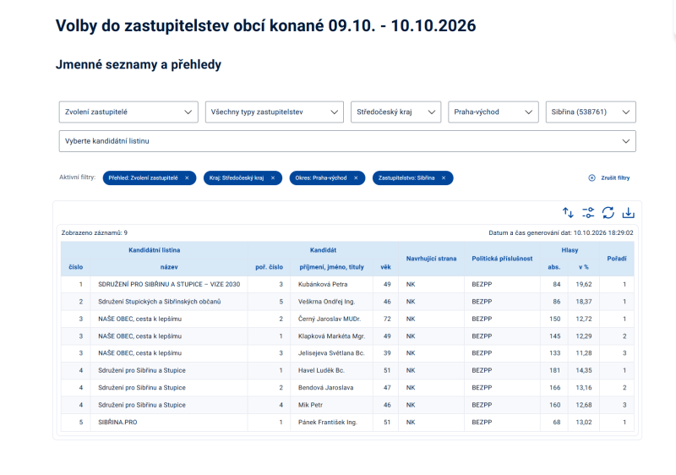Click the 'Kandidát' column group header

click(323, 250)
